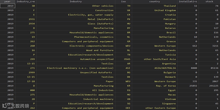Click the 'Tunisia' cell
The height and width of the screenshot is (110, 220).
[155, 55]
